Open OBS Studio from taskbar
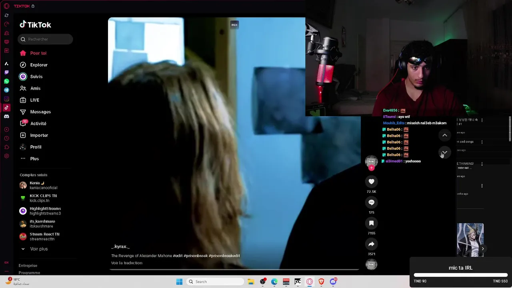This screenshot has width=512, height=288. point(263,282)
